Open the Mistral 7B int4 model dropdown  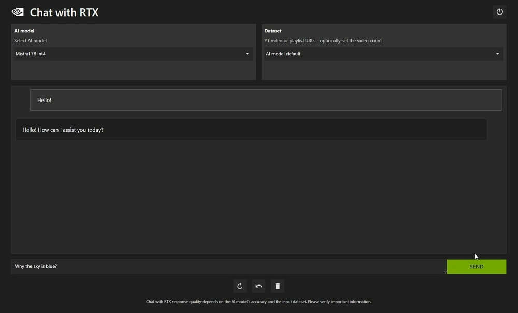coord(133,54)
